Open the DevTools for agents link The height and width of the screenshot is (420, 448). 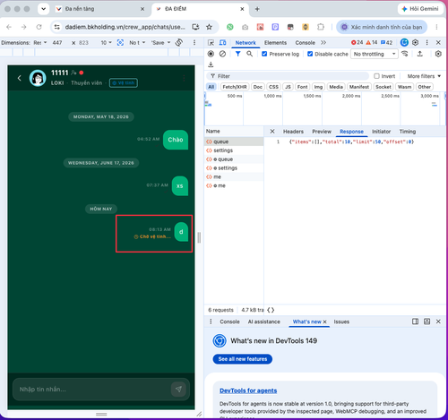tap(248, 390)
